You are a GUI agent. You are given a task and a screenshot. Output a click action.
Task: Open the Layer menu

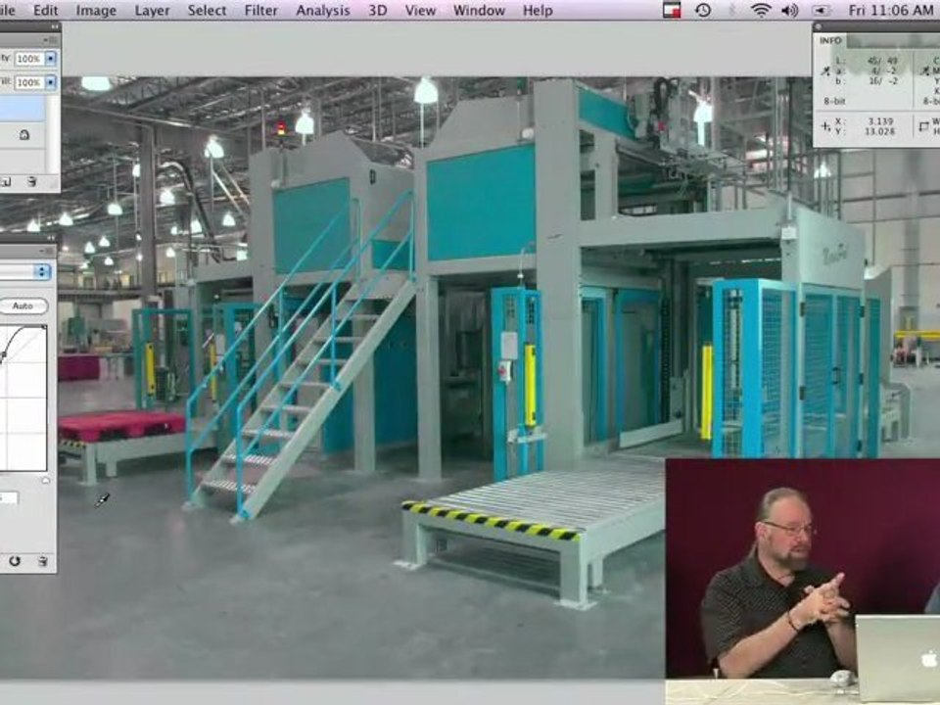pyautogui.click(x=152, y=10)
